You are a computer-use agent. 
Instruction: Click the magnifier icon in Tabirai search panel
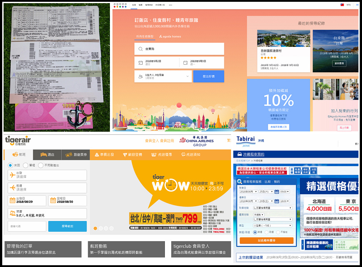point(240,182)
